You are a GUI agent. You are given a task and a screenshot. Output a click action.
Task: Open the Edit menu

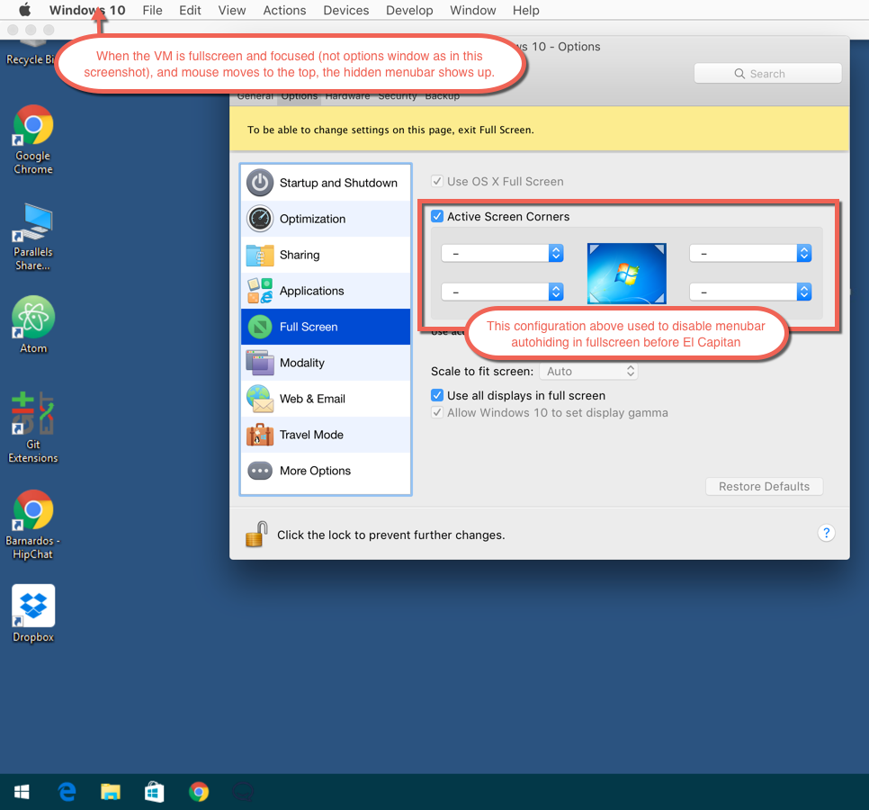point(190,10)
